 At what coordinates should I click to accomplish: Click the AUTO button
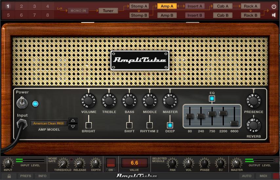(x=247, y=176)
